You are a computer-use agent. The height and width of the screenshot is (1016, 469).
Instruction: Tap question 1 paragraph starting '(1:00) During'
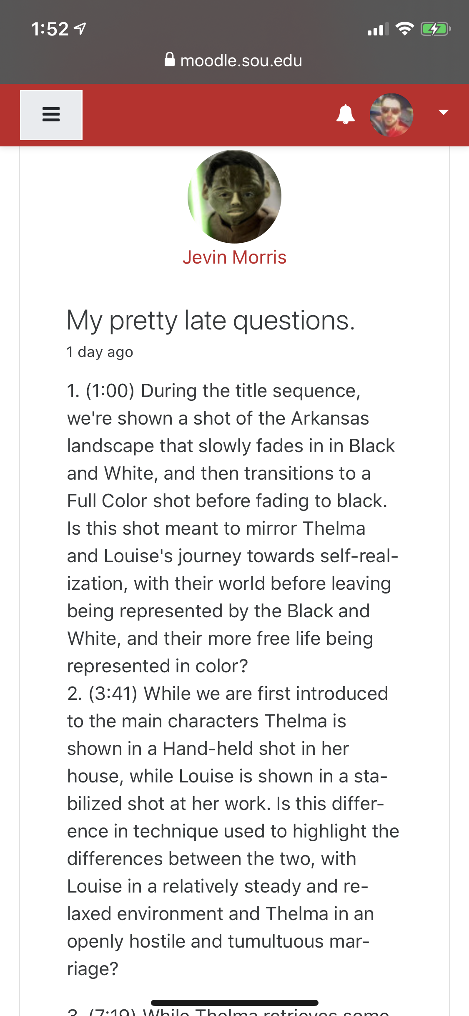click(x=233, y=528)
